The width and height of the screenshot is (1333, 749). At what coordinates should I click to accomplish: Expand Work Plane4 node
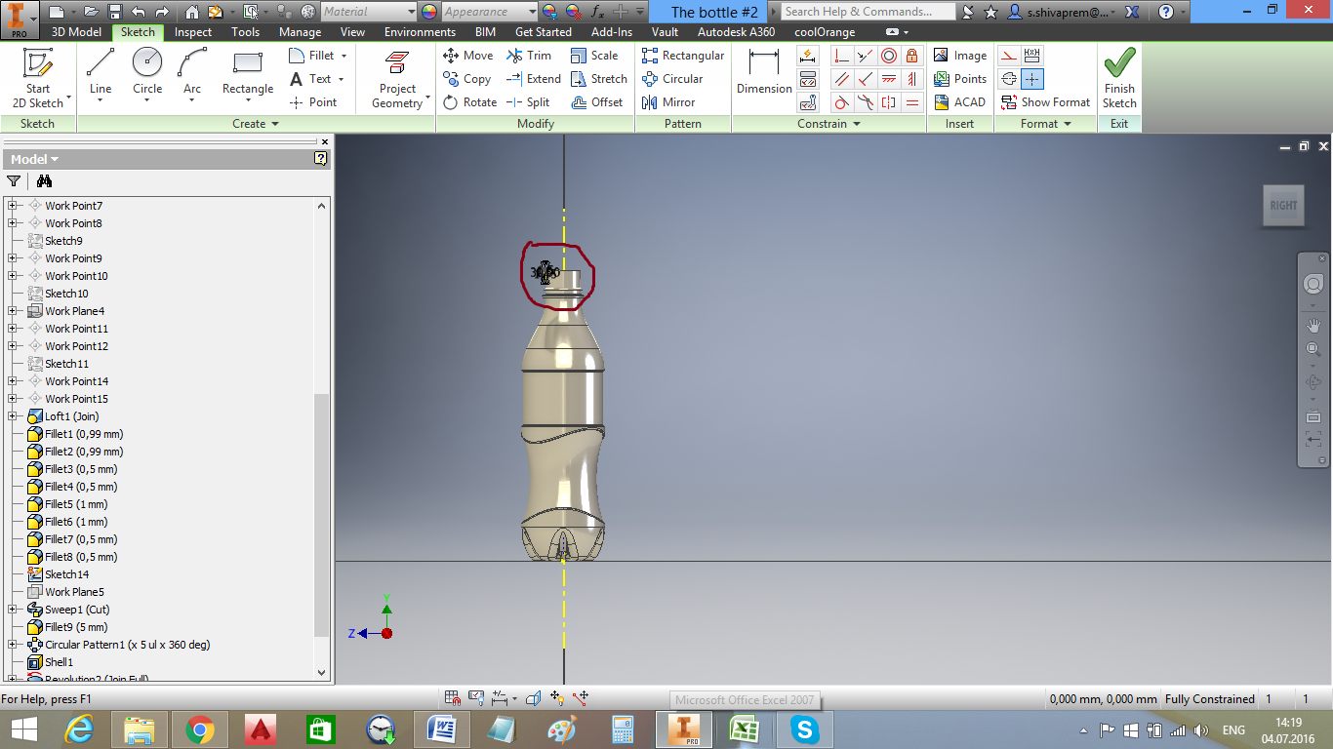point(14,311)
